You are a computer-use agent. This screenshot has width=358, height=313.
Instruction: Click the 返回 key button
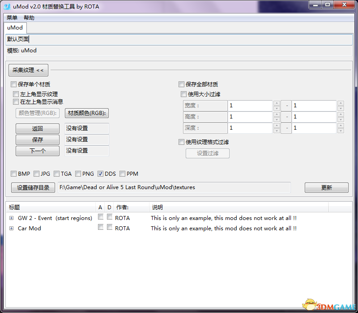click(x=38, y=128)
